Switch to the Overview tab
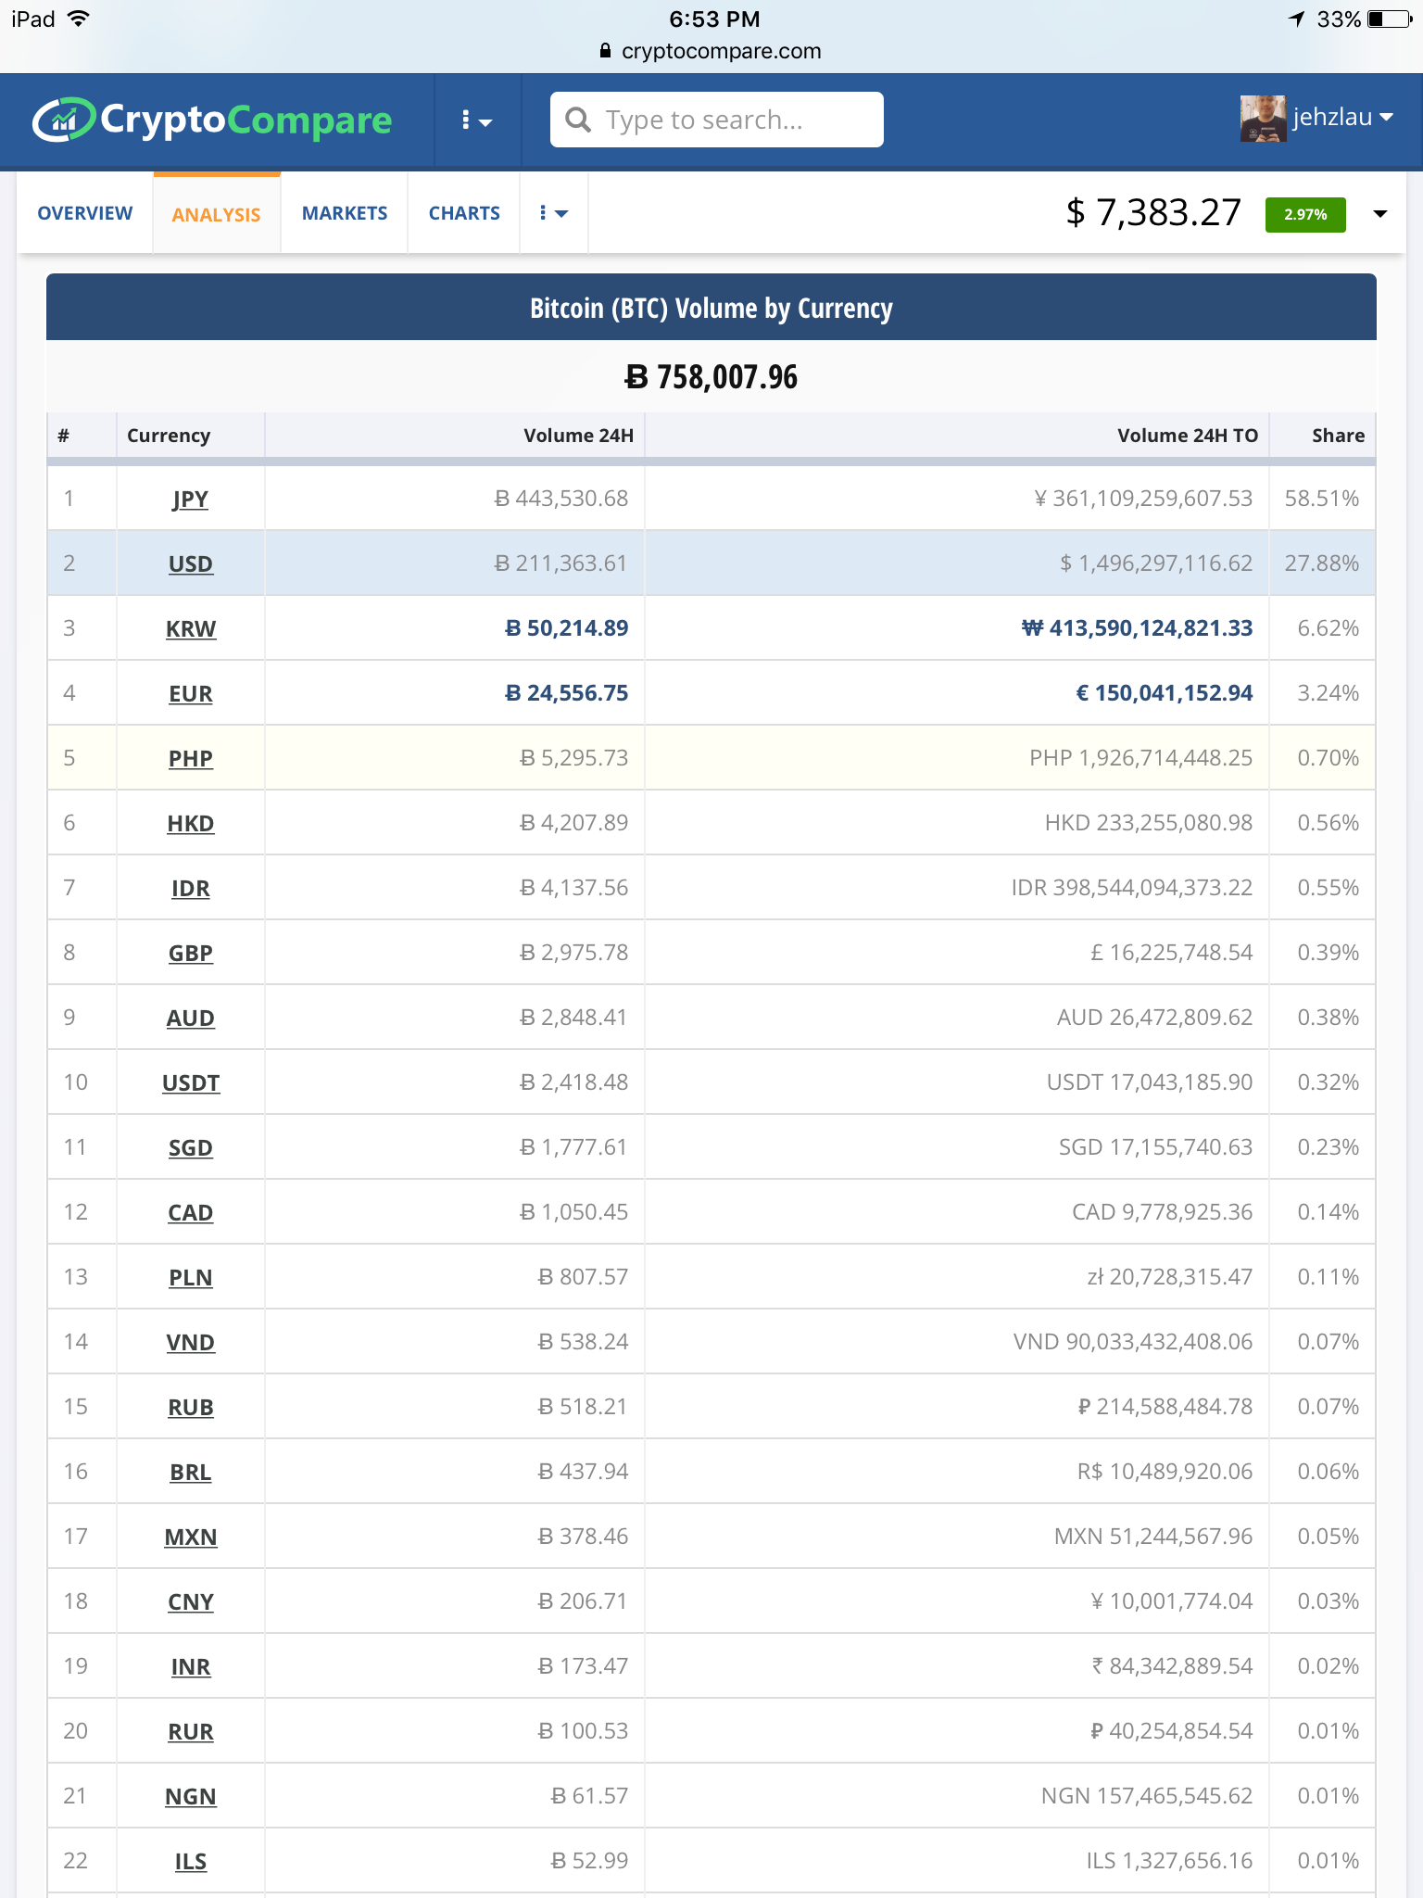This screenshot has height=1898, width=1423. coord(85,213)
